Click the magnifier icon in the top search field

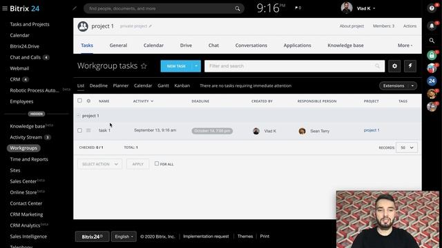238,9
